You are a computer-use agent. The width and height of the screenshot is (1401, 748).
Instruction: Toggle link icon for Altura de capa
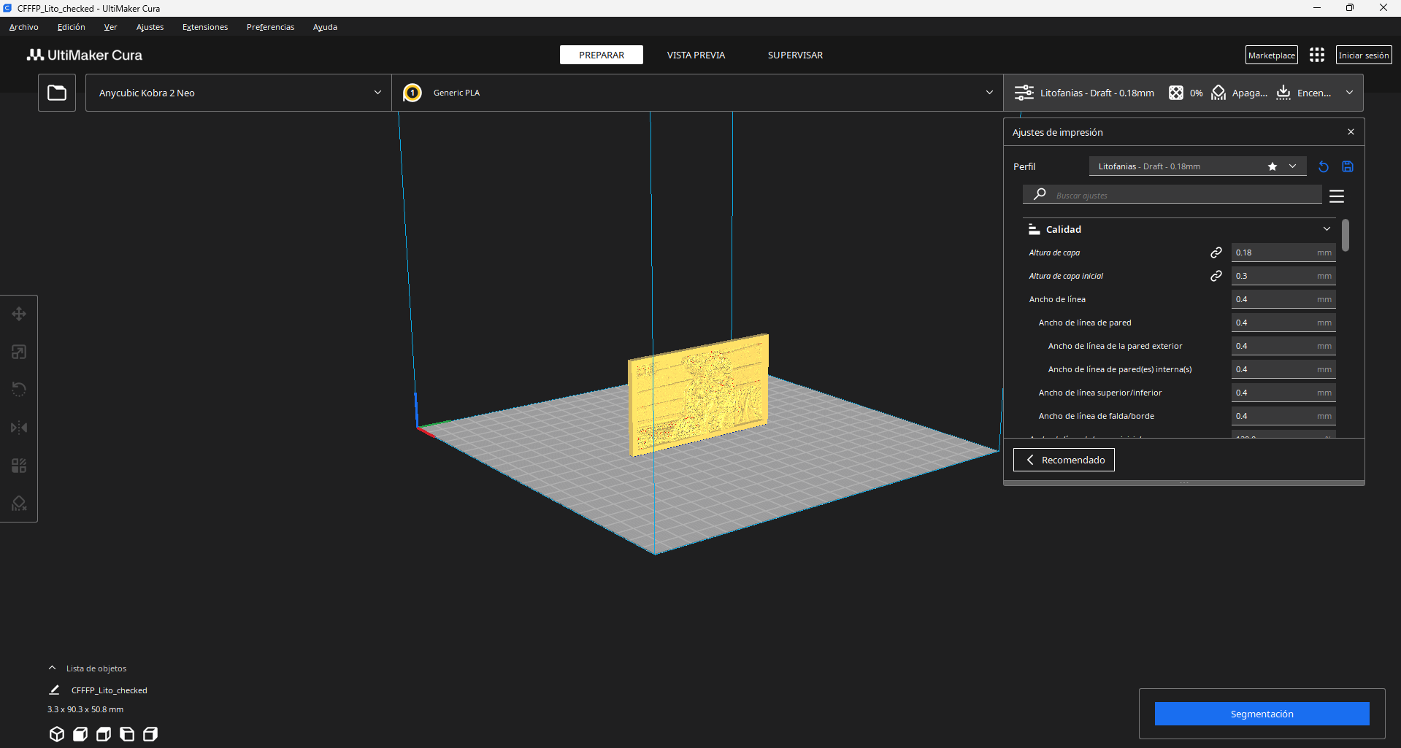pyautogui.click(x=1216, y=252)
